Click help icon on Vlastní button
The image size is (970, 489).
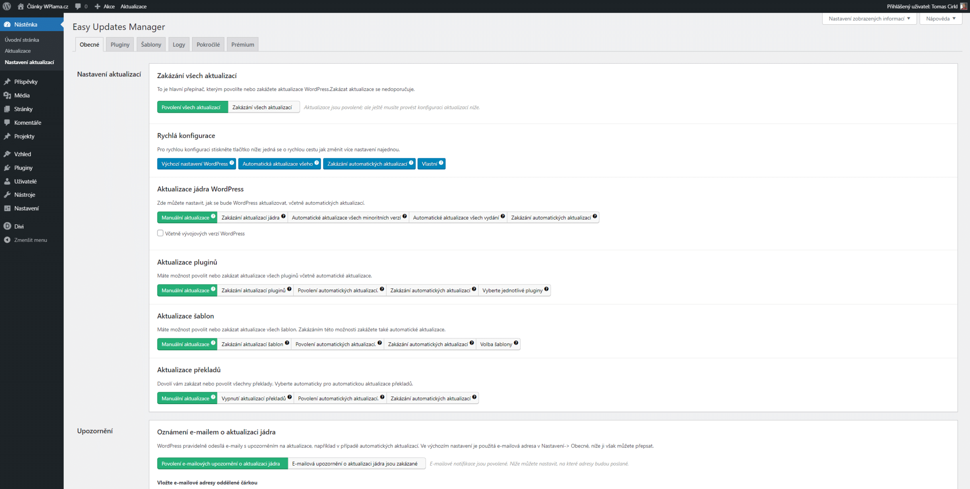[441, 163]
